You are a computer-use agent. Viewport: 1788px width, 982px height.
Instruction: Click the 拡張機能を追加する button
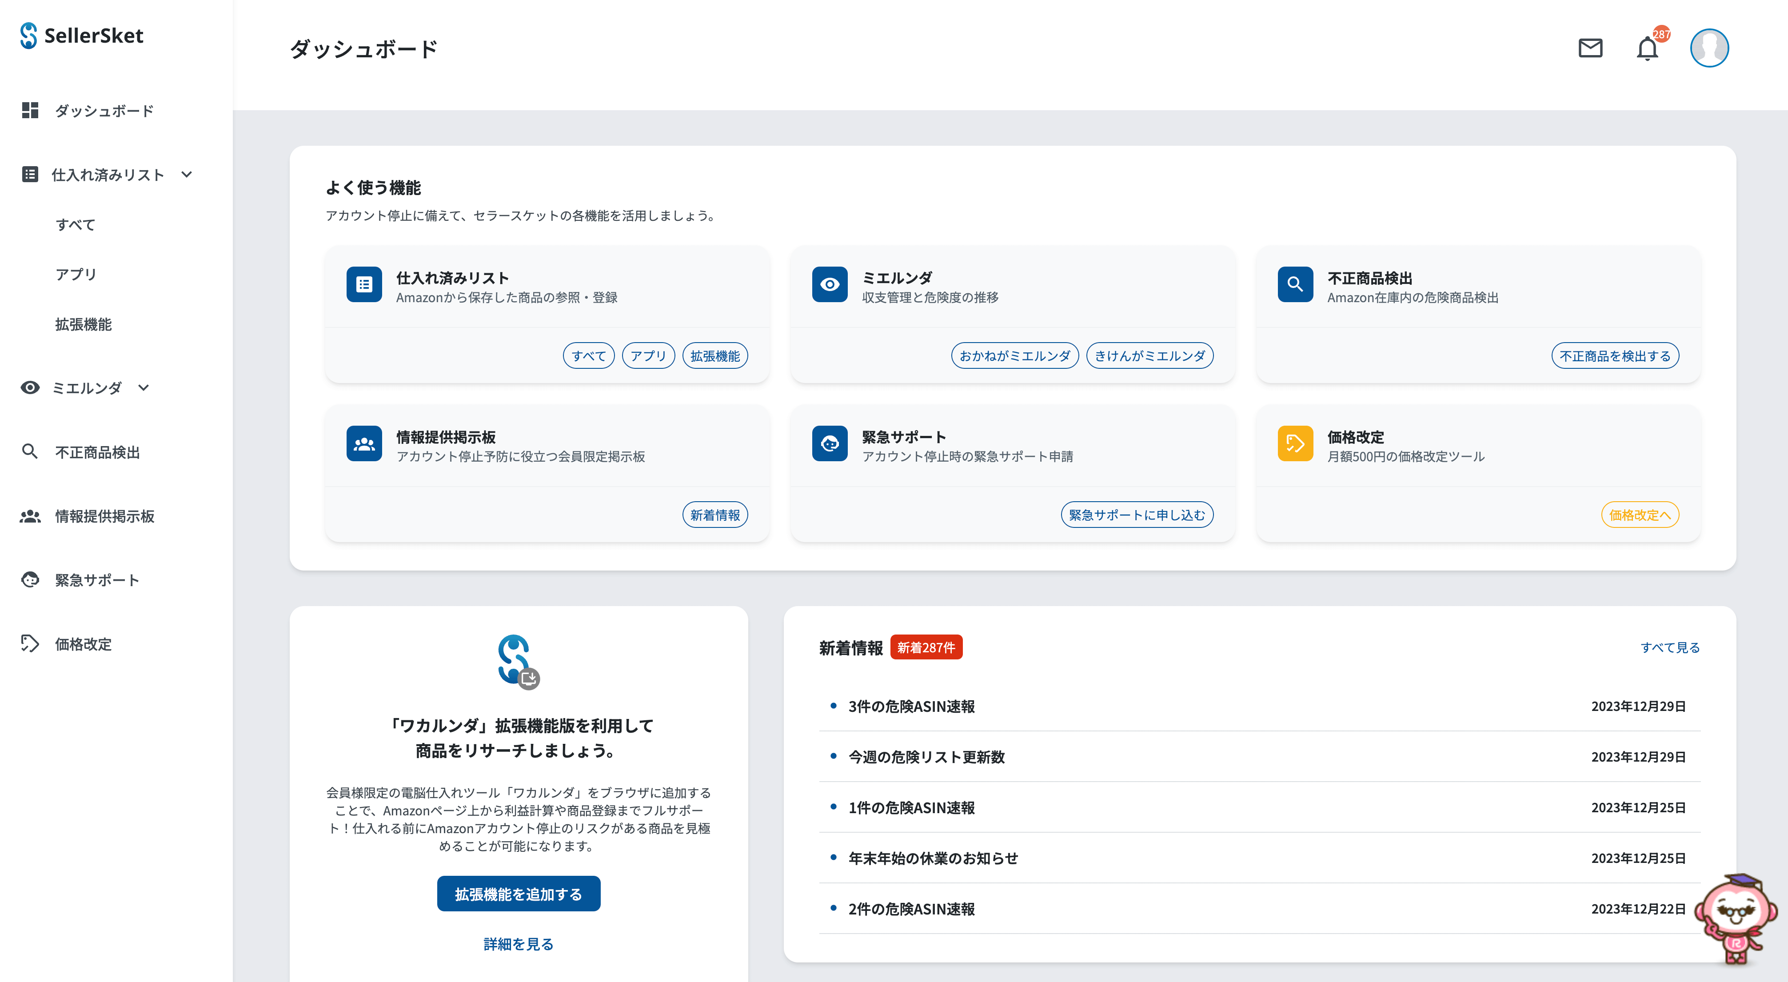[x=519, y=894]
